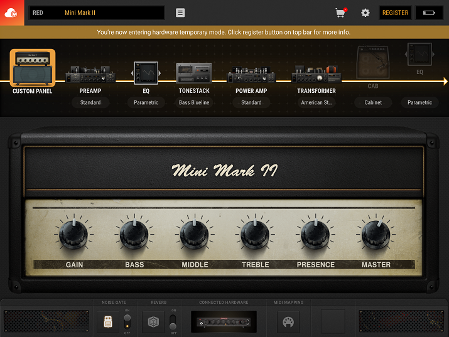This screenshot has height=337, width=449.
Task: Toggle the Noise Gate on/off switch
Action: click(x=127, y=321)
